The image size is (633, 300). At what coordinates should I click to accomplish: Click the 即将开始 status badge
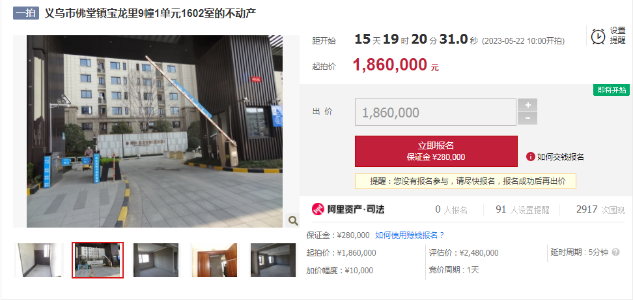[x=612, y=90]
